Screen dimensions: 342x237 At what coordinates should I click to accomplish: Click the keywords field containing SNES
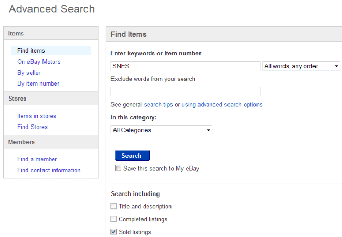(x=186, y=66)
